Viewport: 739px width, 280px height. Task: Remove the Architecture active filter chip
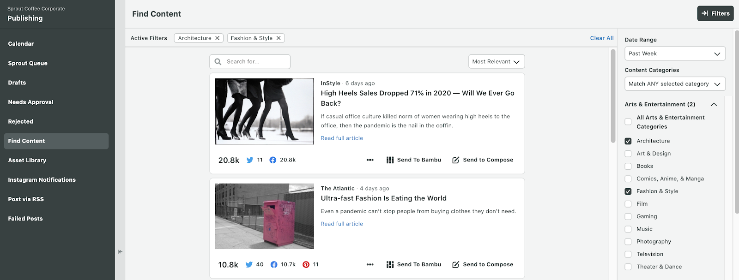pos(217,38)
